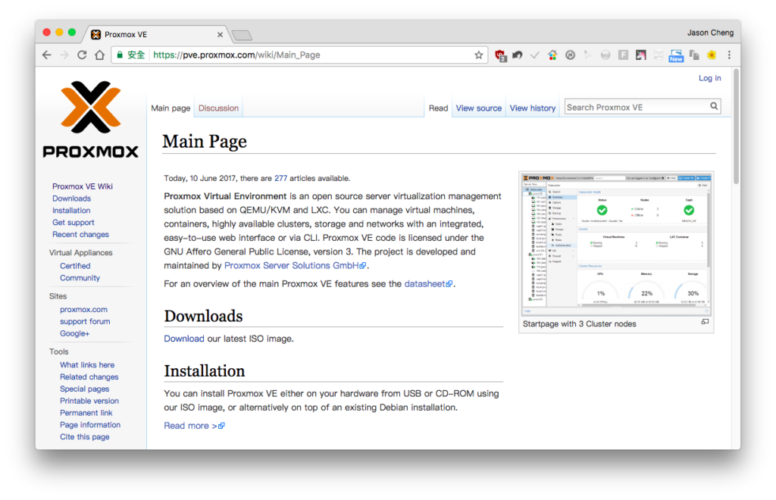Click the copy pages extension icon
The height and width of the screenshot is (500, 776).
pyautogui.click(x=694, y=55)
